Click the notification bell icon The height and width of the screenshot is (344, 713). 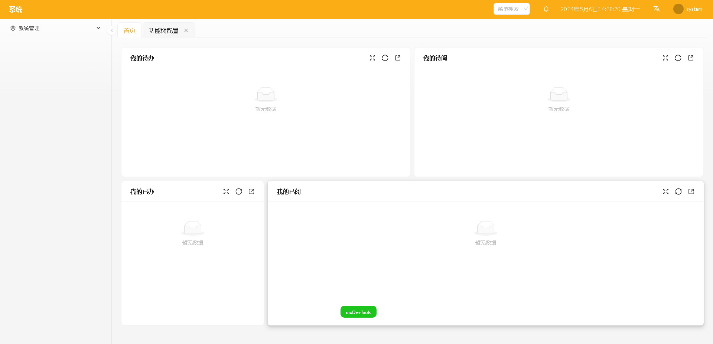(x=546, y=9)
